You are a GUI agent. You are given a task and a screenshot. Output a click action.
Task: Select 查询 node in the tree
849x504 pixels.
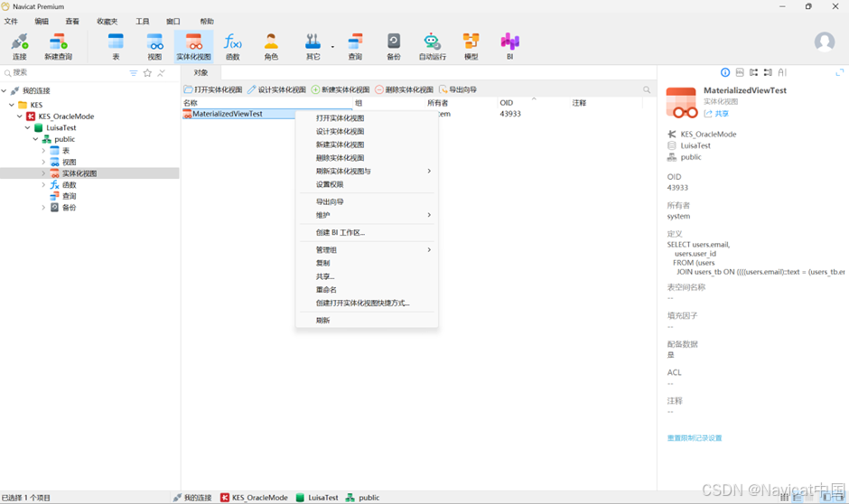click(70, 196)
